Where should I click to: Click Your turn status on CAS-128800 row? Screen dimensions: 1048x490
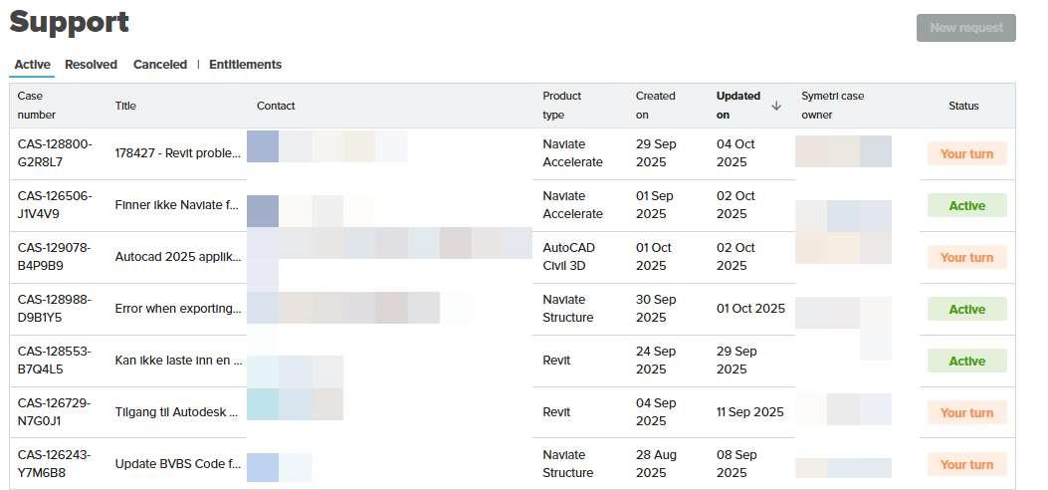point(966,153)
